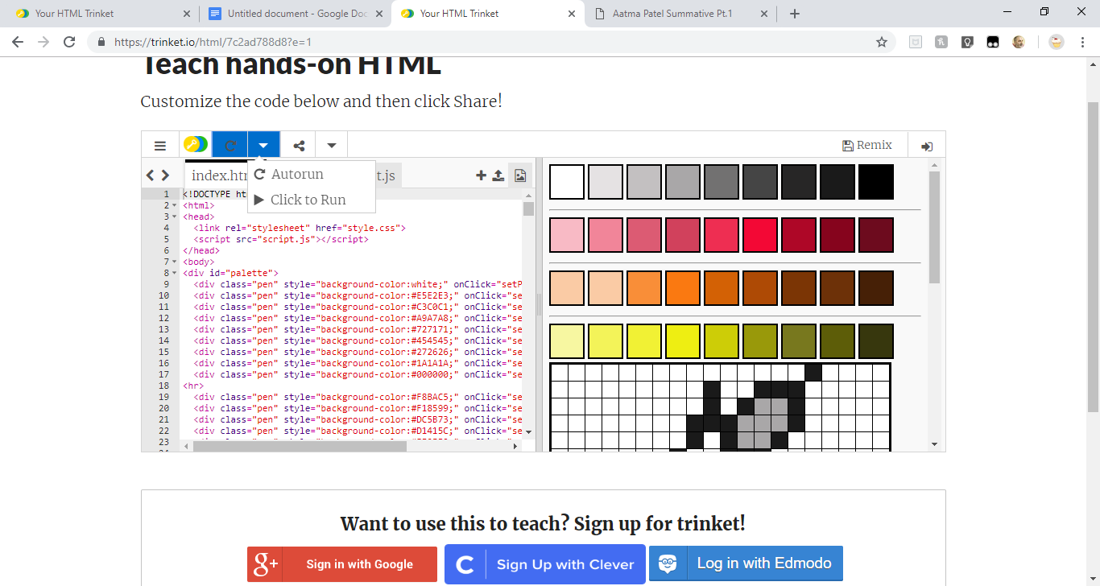This screenshot has height=586, width=1100.
Task: Open the image library icon
Action: click(x=520, y=175)
